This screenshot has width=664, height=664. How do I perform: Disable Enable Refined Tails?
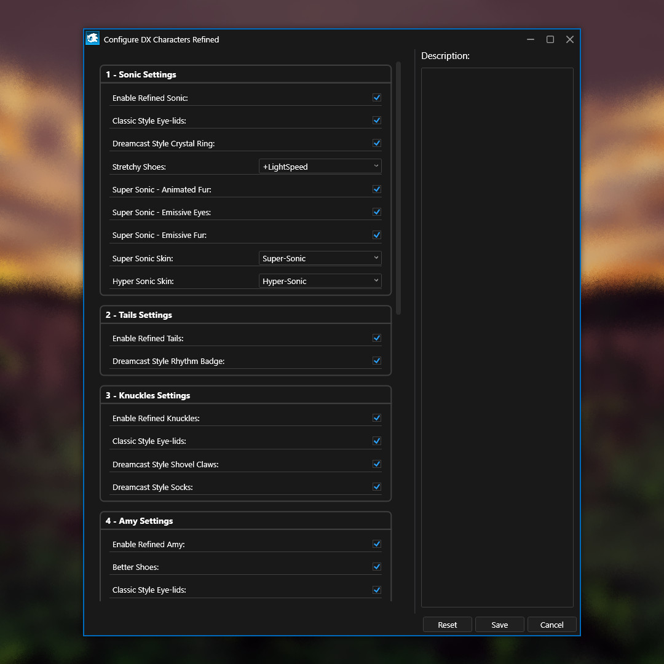(376, 338)
